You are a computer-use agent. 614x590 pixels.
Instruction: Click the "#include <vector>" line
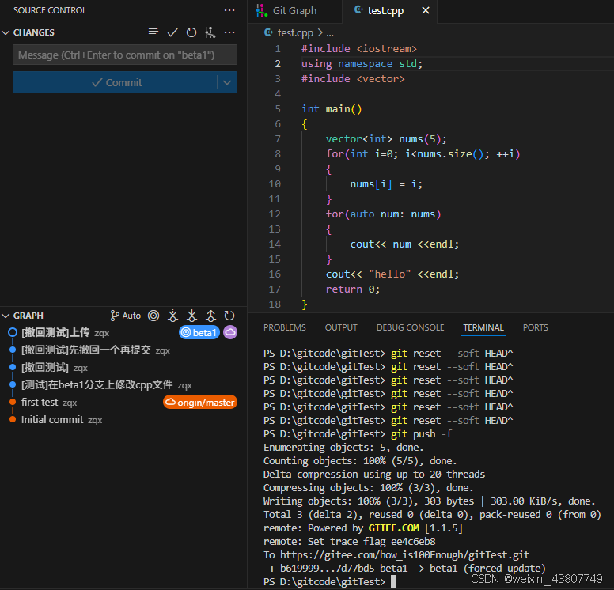point(353,78)
